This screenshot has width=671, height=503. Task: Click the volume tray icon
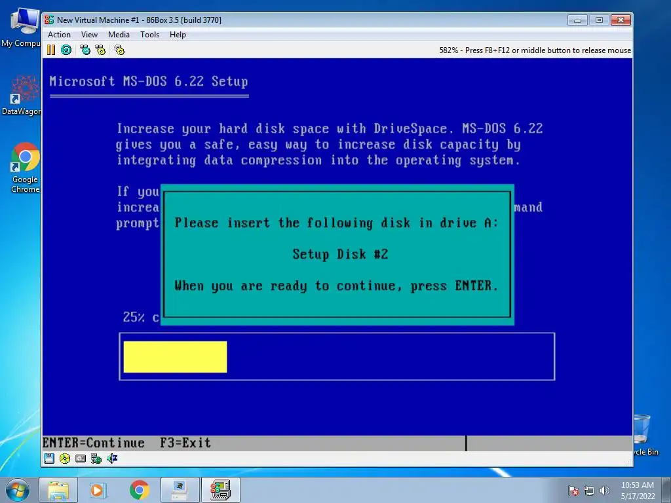(604, 491)
